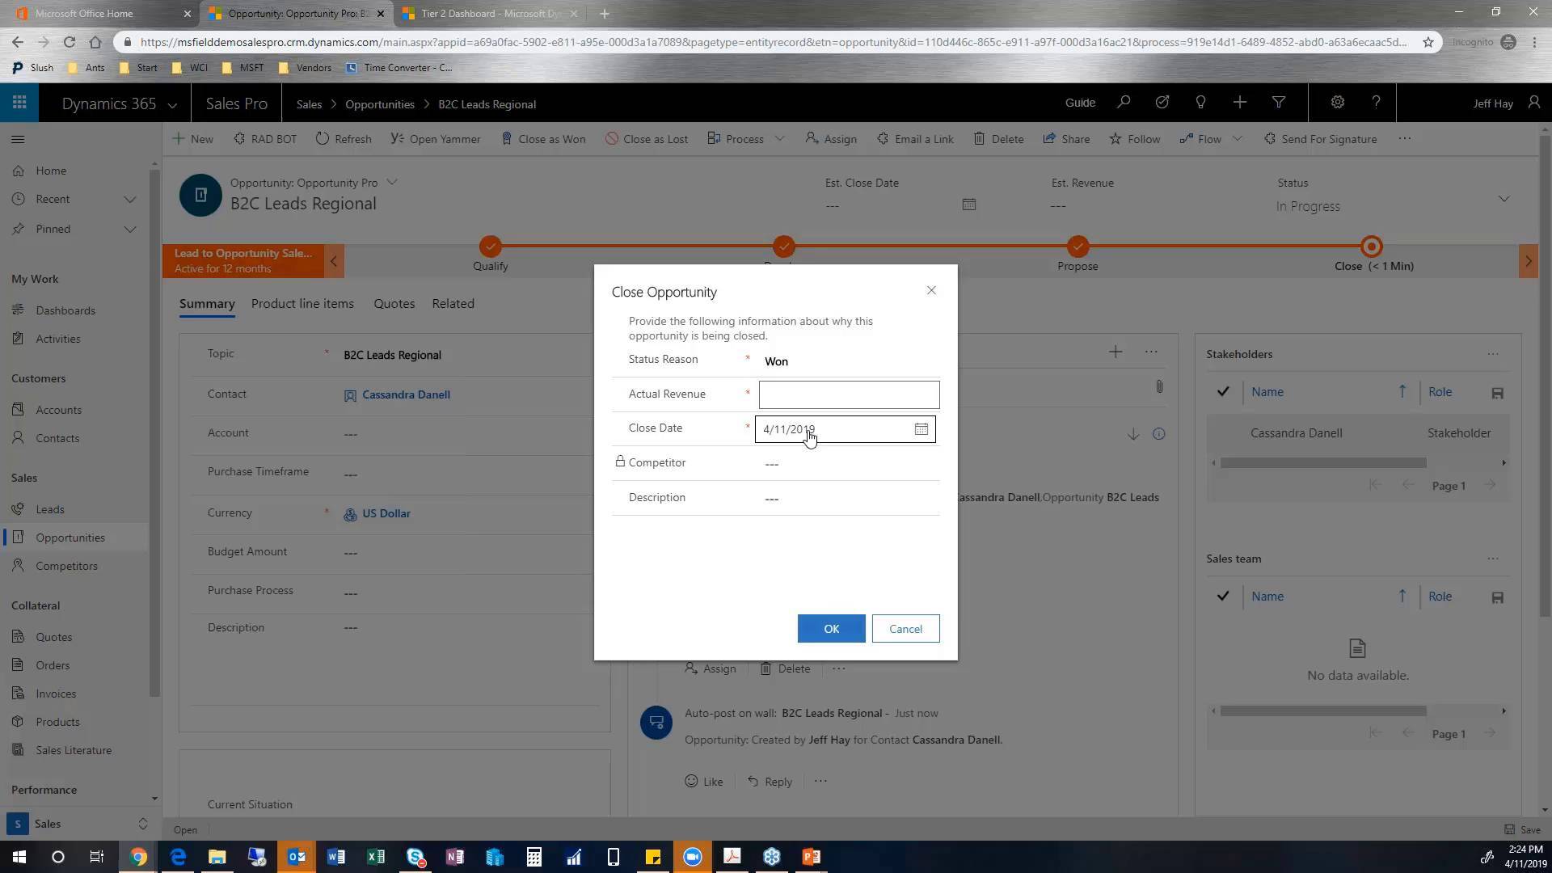This screenshot has width=1552, height=873.
Task: Select all rows in the Stakeholders grid
Action: click(1223, 391)
